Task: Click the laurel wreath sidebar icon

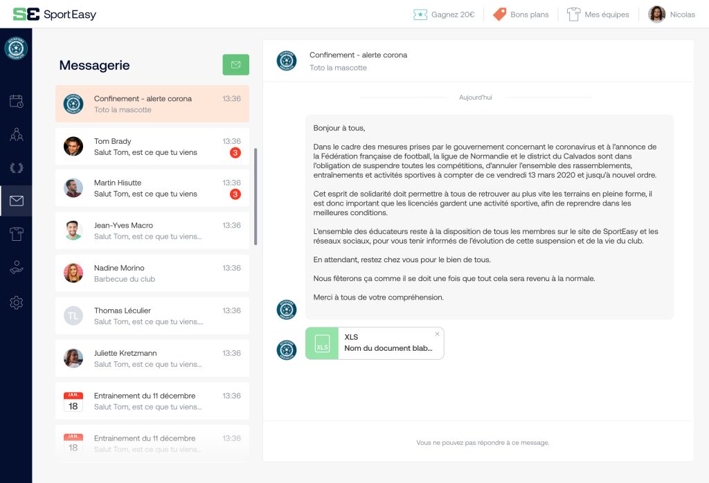Action: point(16,167)
